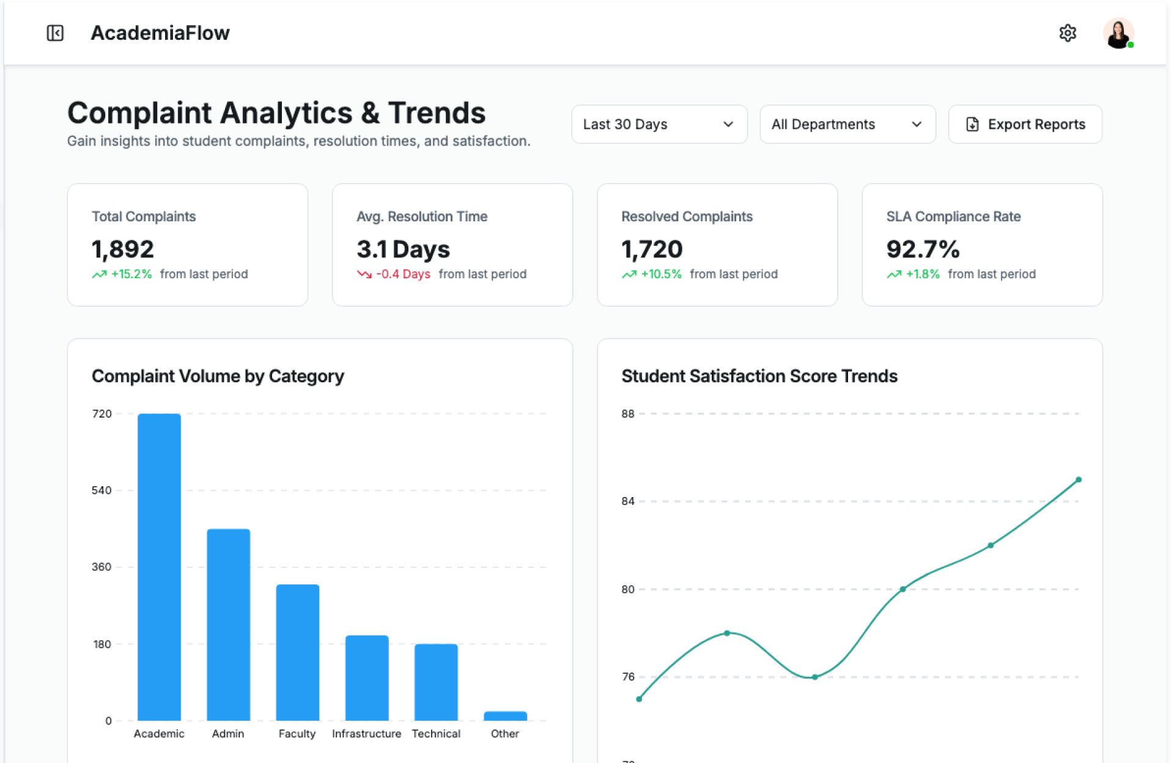Click the satisfaction data point at 80
The image size is (1174, 763).
[x=903, y=589]
